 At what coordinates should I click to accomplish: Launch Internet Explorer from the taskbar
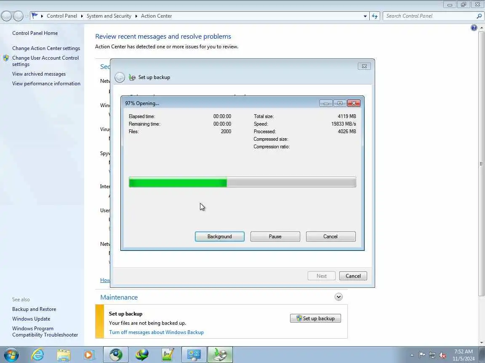pyautogui.click(x=37, y=355)
